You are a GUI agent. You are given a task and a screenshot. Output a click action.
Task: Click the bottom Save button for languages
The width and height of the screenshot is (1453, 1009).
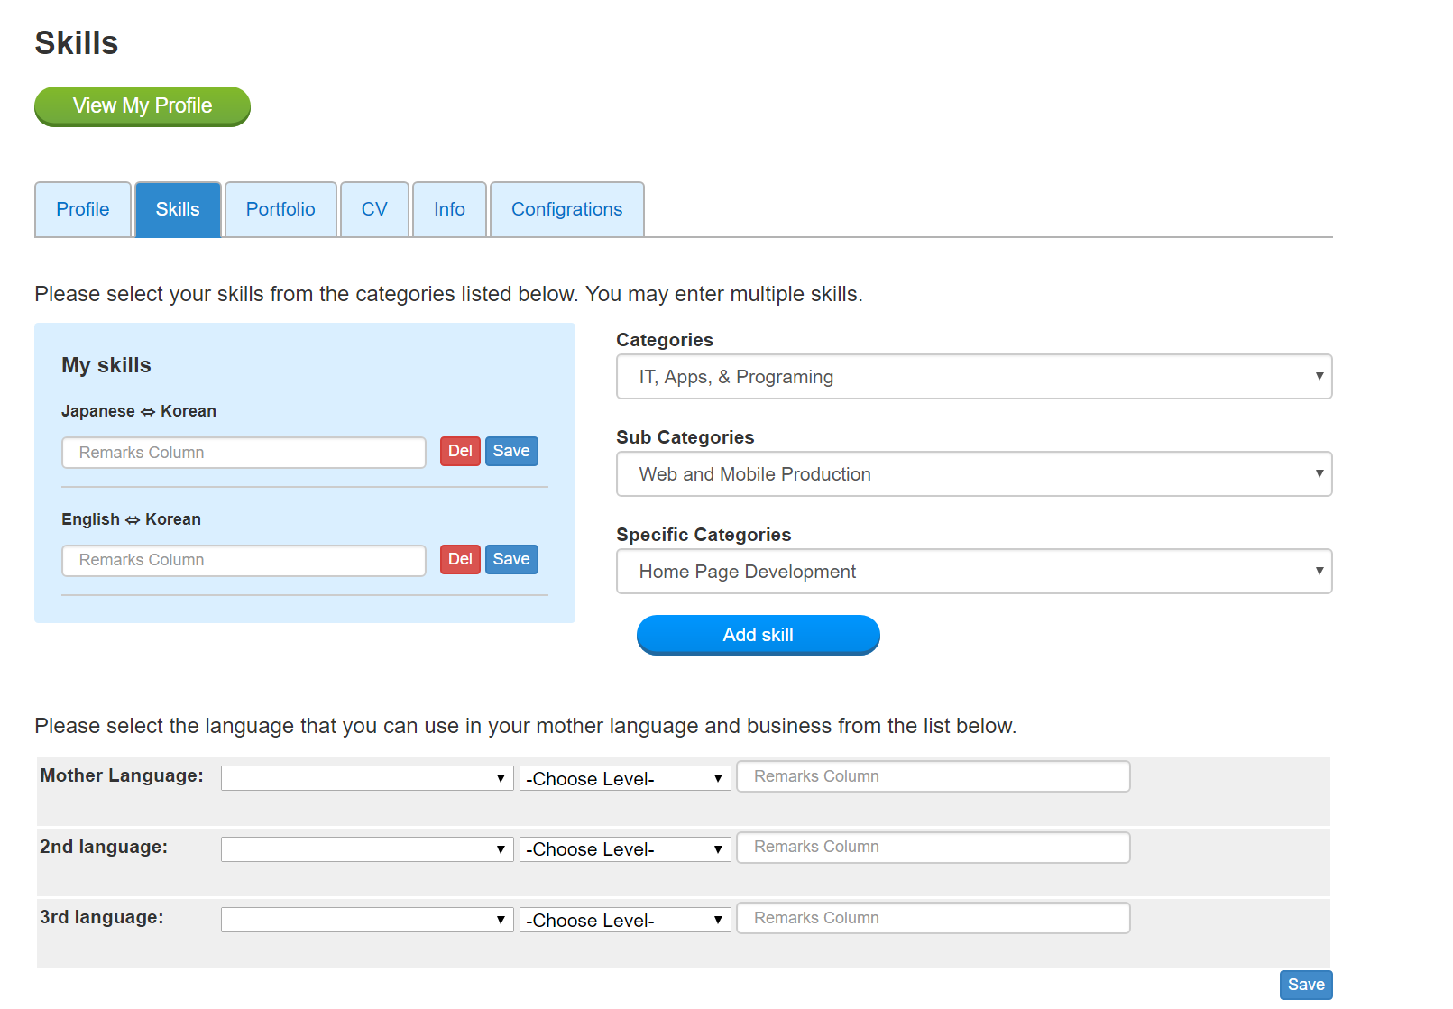pos(1305,985)
